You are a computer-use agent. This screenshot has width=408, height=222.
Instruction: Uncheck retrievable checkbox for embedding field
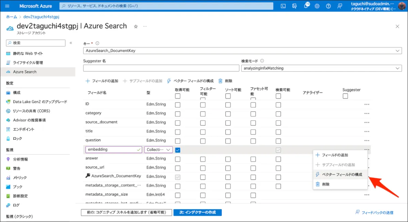click(177, 150)
